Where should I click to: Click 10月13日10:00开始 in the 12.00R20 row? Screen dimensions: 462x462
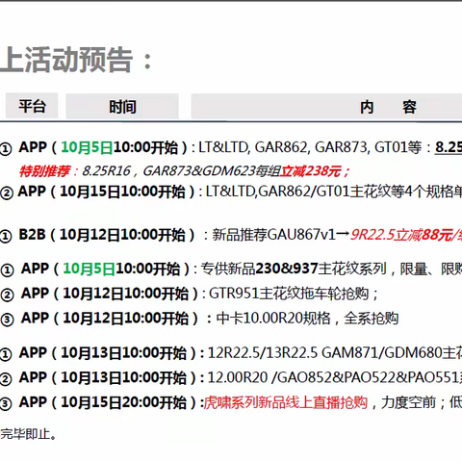(x=123, y=377)
